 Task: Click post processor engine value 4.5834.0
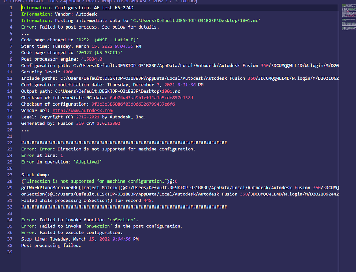92,59
